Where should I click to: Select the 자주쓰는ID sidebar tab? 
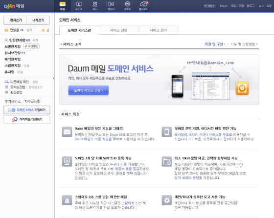click(x=32, y=101)
